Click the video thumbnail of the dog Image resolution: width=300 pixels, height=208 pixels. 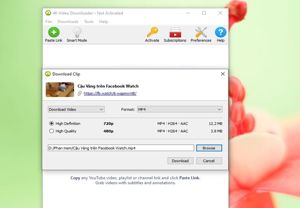pyautogui.click(x=60, y=90)
